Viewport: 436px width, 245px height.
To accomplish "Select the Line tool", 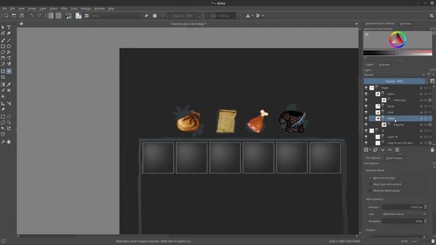I will coord(9,40).
